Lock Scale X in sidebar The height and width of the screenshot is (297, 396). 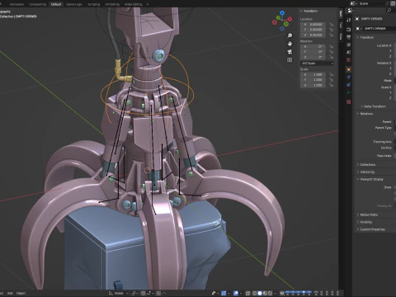[x=331, y=74]
